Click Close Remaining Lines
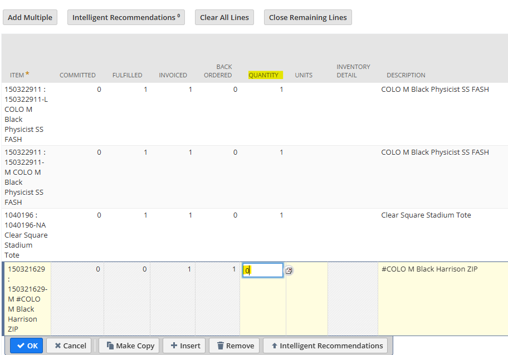This screenshot has height=355, width=508. [308, 17]
